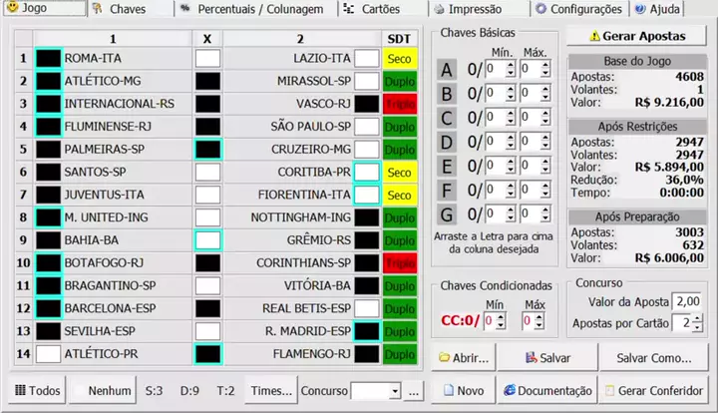Select key letter E in Chaves Básicas
Viewport: 718px width, 413px height.
(447, 167)
